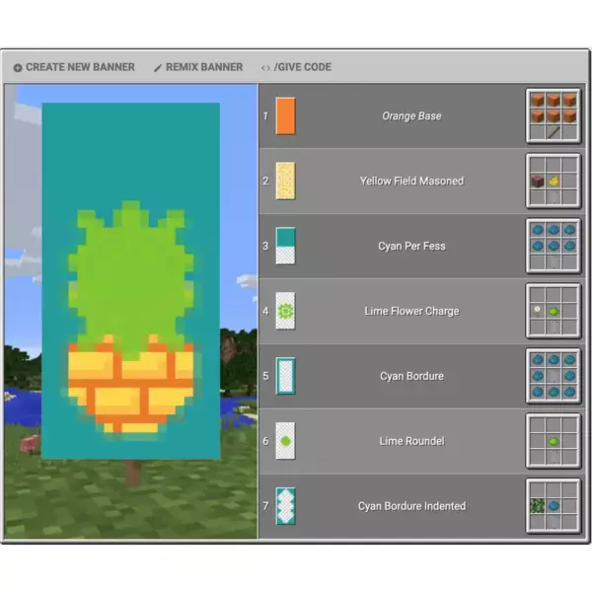The width and height of the screenshot is (592, 592).
Task: Select the Cyan Bordure pattern thumbnail
Action: click(285, 376)
